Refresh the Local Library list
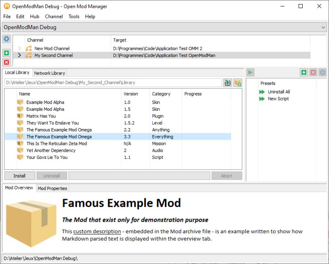The width and height of the screenshot is (329, 264). coord(228,83)
